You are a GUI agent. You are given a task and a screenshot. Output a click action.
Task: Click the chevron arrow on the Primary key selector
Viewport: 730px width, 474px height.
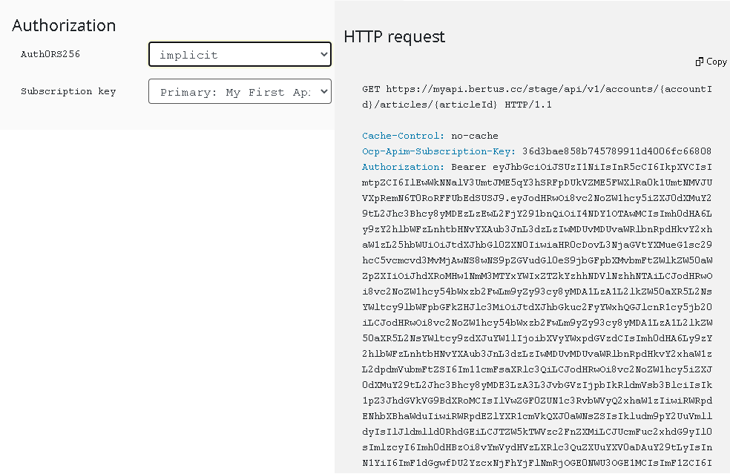point(323,92)
